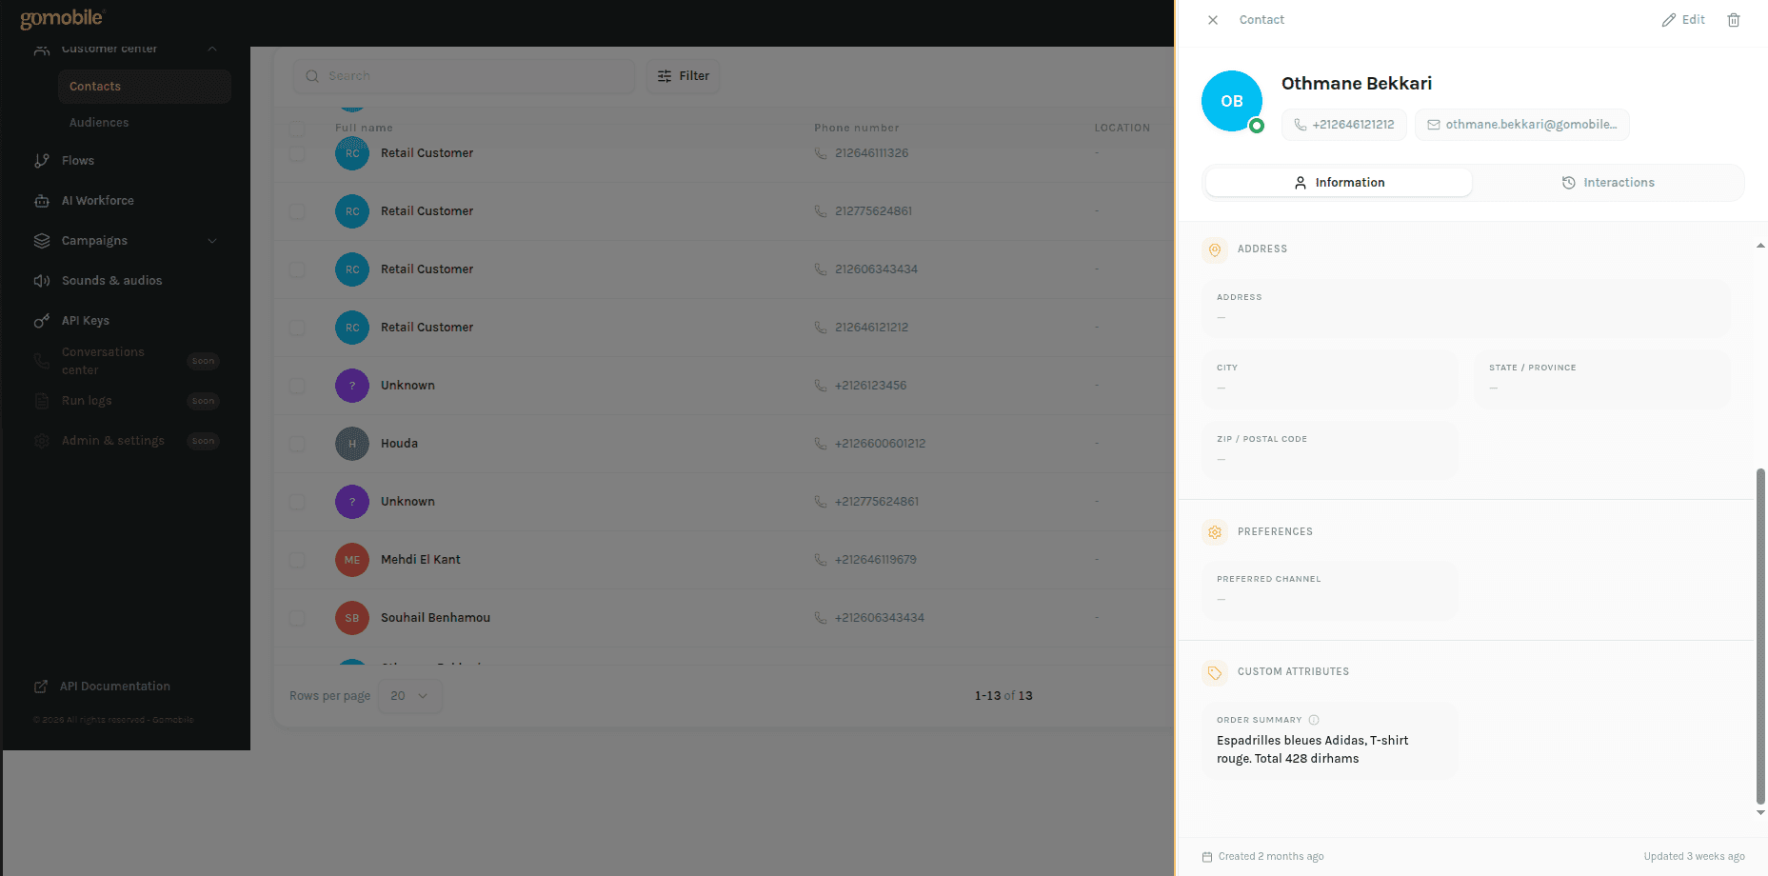Viewport: 1768px width, 876px height.
Task: Select the checkbox next to Houda
Action: coord(296,444)
